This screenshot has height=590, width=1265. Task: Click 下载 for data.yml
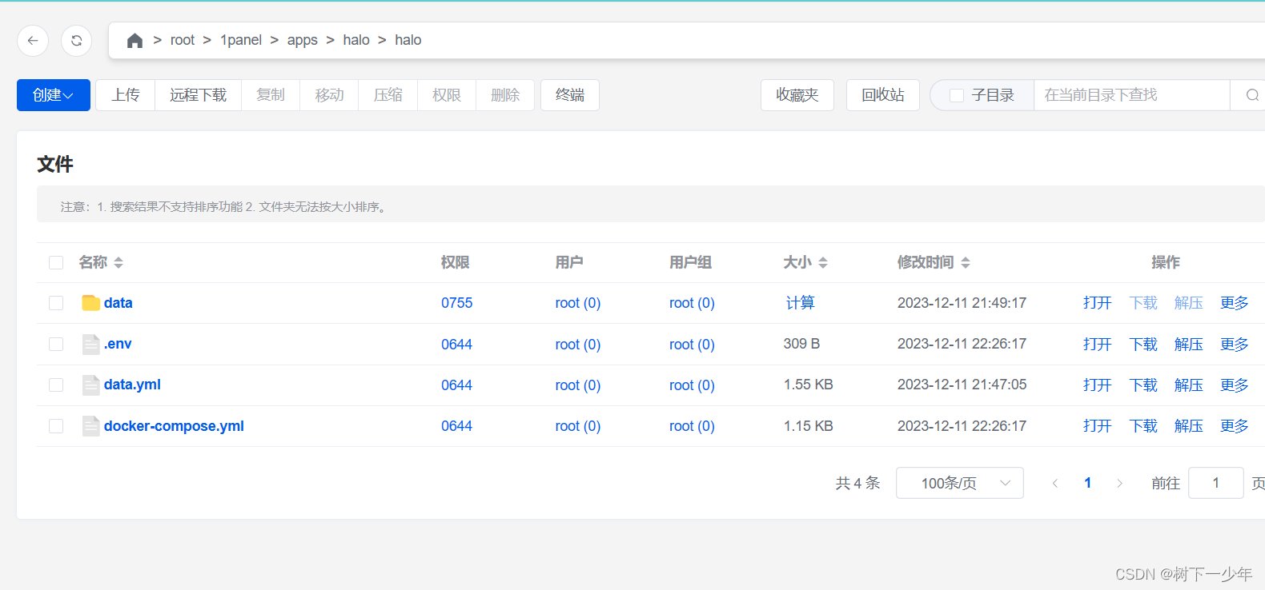(1143, 385)
